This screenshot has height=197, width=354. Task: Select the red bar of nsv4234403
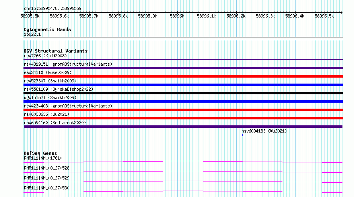coord(183,110)
